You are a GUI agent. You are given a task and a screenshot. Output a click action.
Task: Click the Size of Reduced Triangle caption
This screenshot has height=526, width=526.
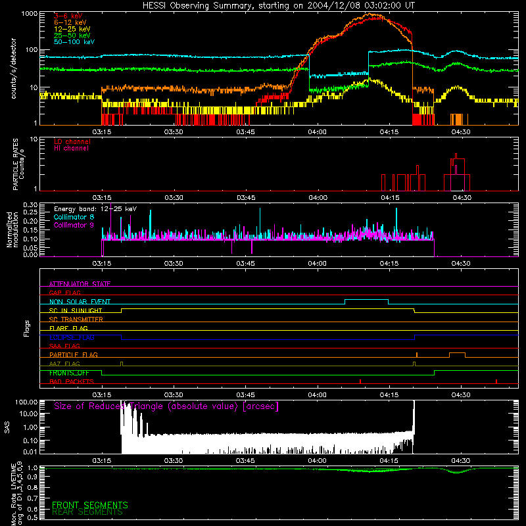tap(166, 406)
